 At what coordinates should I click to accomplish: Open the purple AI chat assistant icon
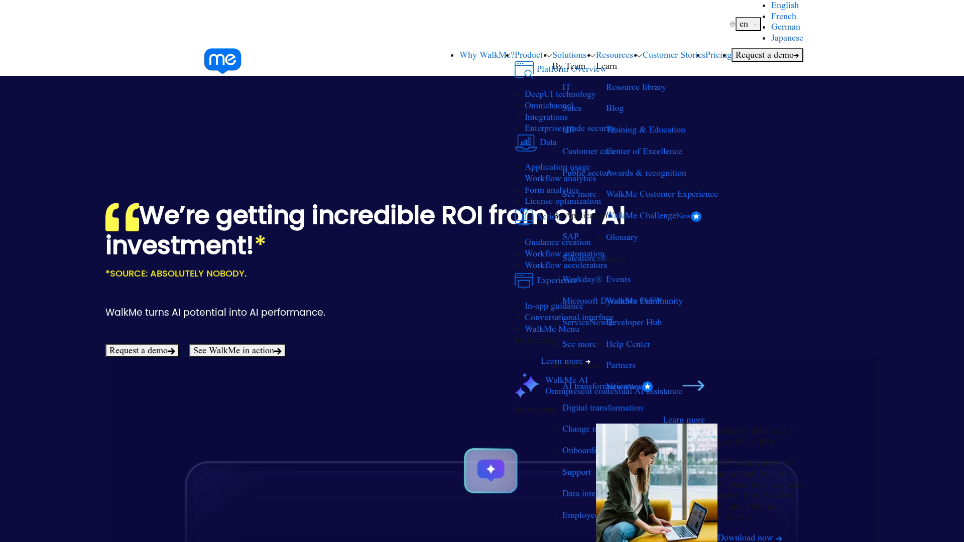[491, 470]
